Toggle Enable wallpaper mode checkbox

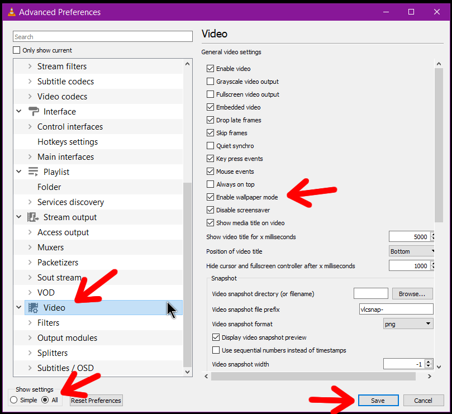(x=210, y=197)
